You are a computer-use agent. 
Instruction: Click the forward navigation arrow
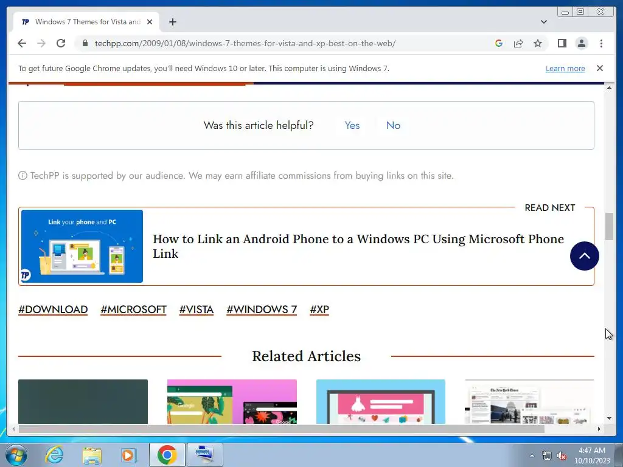pos(41,43)
